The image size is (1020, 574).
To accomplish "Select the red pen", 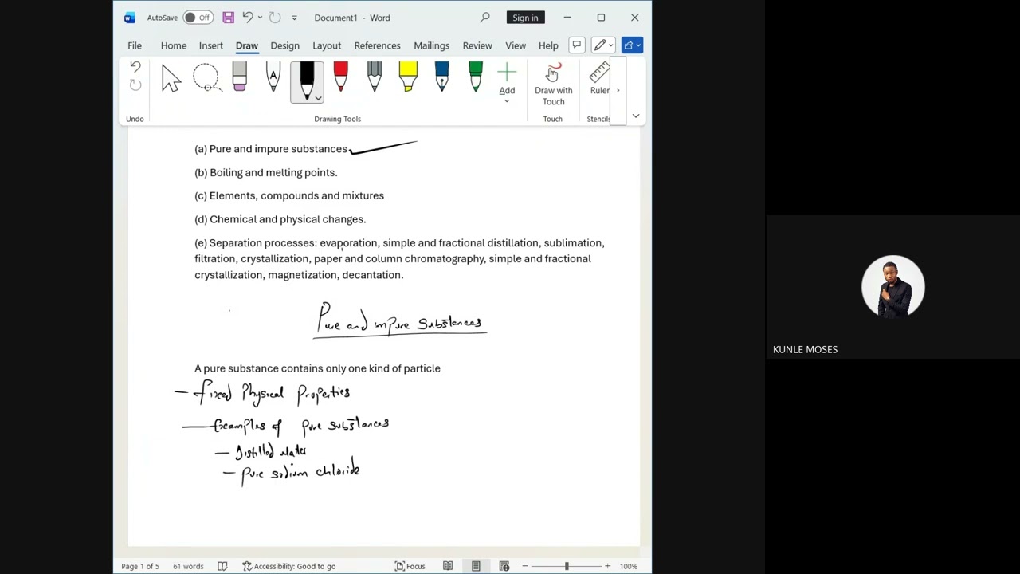I will [340, 77].
